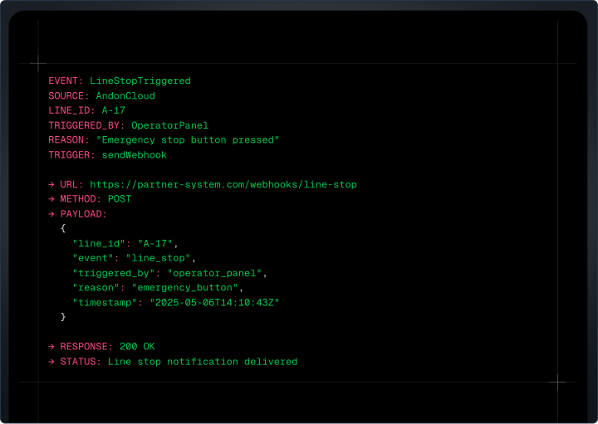Click the AndonCloud source value
Image resolution: width=598 pixels, height=424 pixels.
tap(125, 96)
